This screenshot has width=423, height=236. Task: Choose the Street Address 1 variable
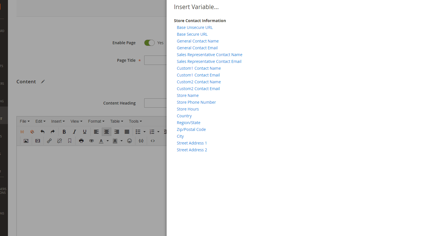pyautogui.click(x=192, y=143)
